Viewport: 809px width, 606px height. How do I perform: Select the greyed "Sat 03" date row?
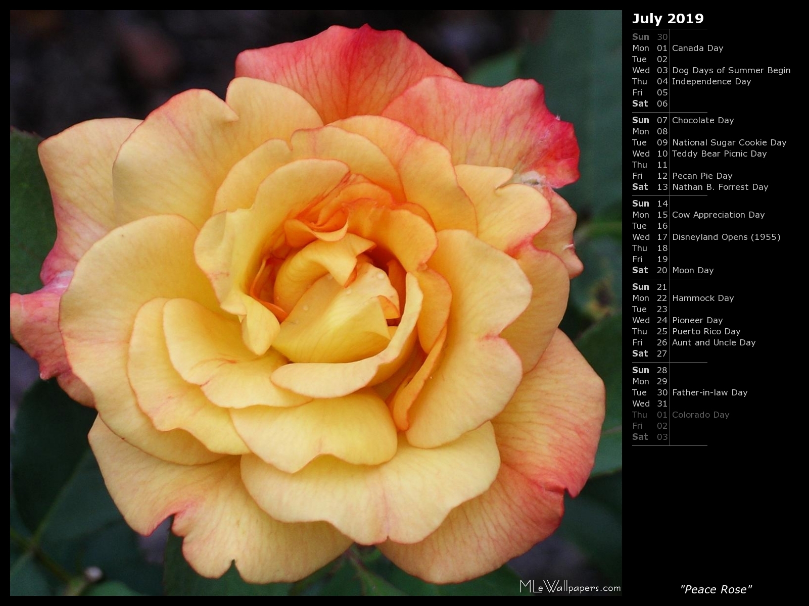coord(650,437)
